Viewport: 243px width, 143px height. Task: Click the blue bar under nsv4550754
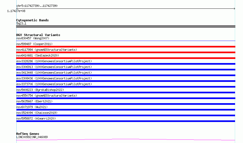pos(126,98)
